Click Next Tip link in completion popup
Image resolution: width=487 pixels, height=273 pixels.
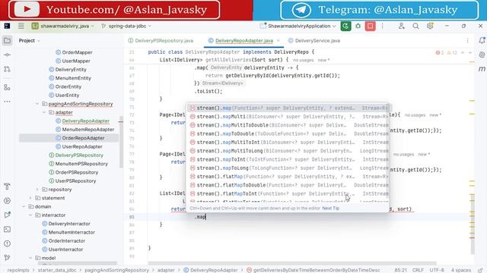pyautogui.click(x=330, y=209)
